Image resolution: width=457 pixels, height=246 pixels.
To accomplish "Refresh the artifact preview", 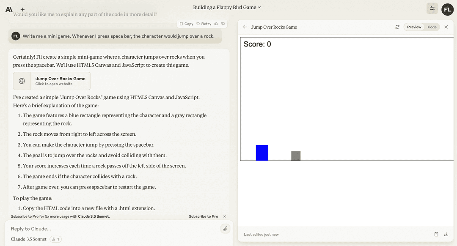I will click(x=397, y=27).
